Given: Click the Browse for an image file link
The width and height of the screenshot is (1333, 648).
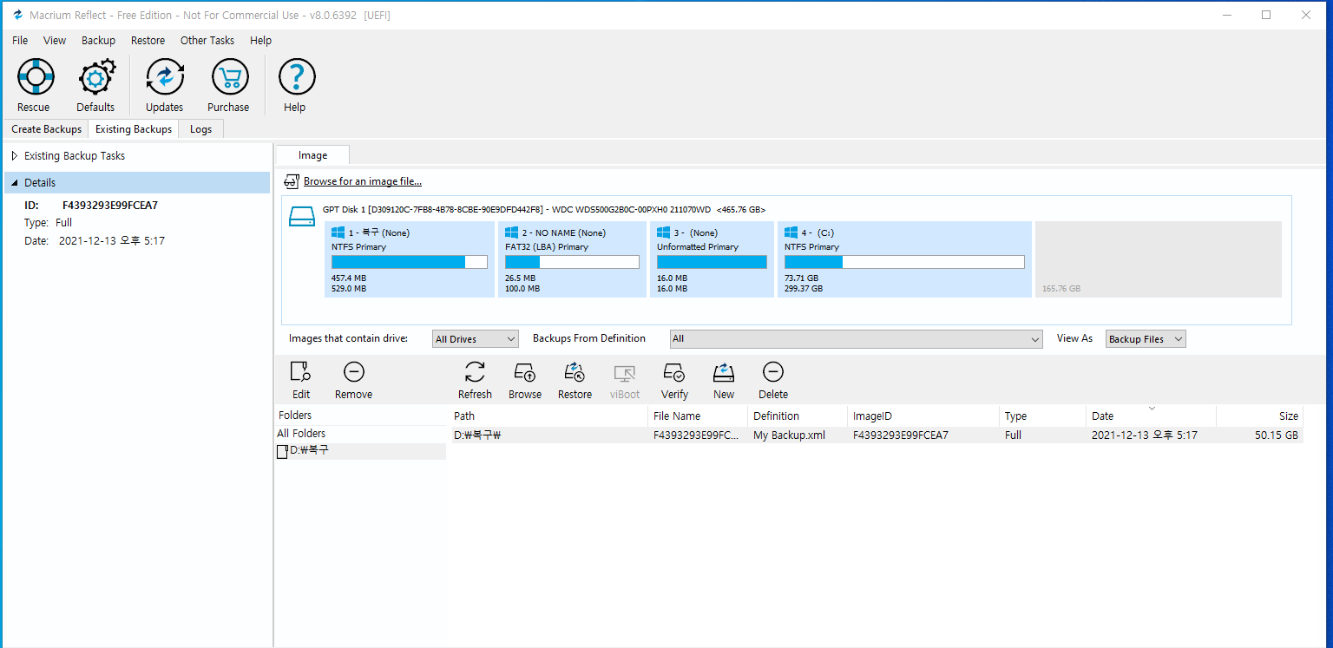Looking at the screenshot, I should pos(363,181).
